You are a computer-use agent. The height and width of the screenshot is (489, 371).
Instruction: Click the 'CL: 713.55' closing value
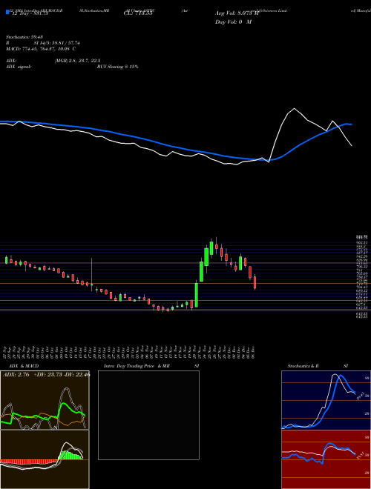click(x=138, y=13)
